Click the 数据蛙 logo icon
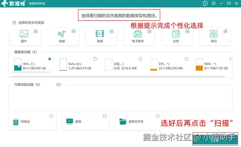 pos(4,3)
